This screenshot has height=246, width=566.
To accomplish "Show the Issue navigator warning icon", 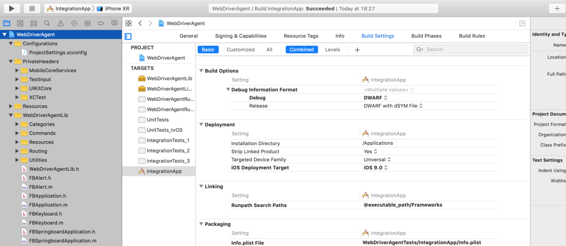I will pos(60,23).
